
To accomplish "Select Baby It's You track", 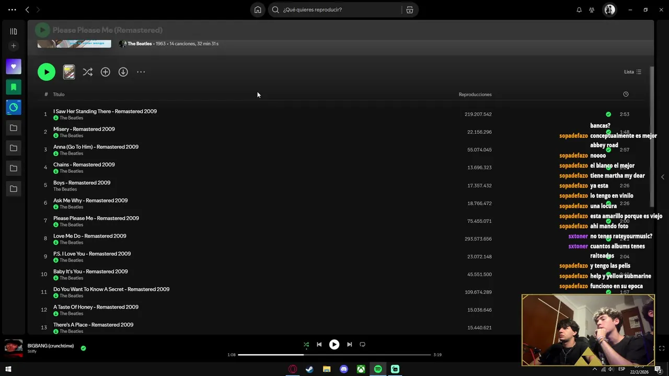I will (90, 272).
